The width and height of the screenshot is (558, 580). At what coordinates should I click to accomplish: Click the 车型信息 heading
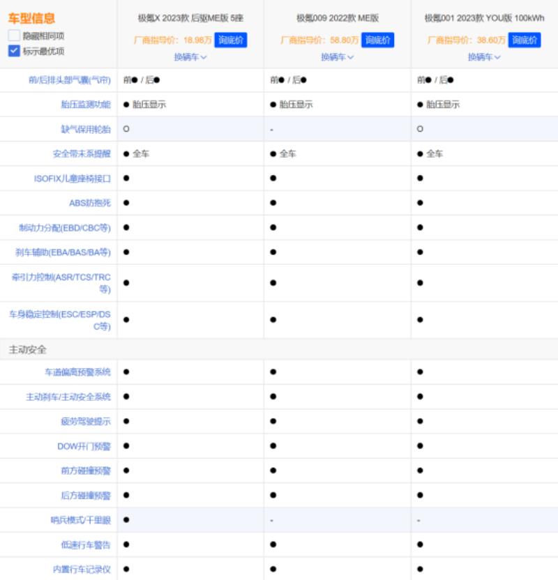click(31, 18)
